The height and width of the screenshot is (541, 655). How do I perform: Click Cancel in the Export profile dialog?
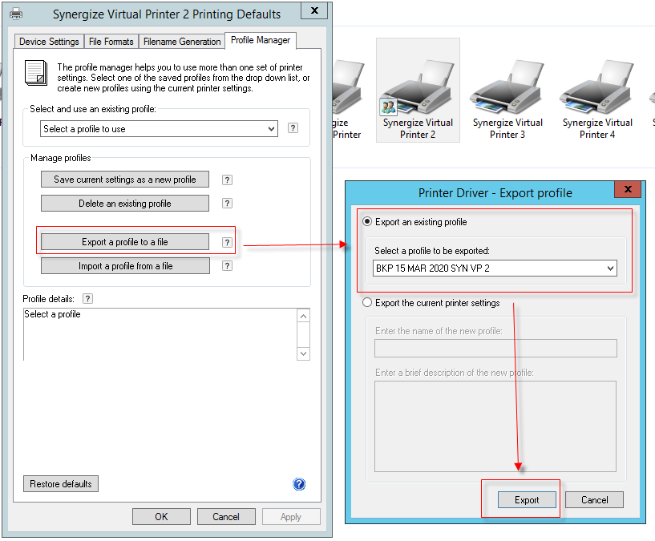pos(594,500)
